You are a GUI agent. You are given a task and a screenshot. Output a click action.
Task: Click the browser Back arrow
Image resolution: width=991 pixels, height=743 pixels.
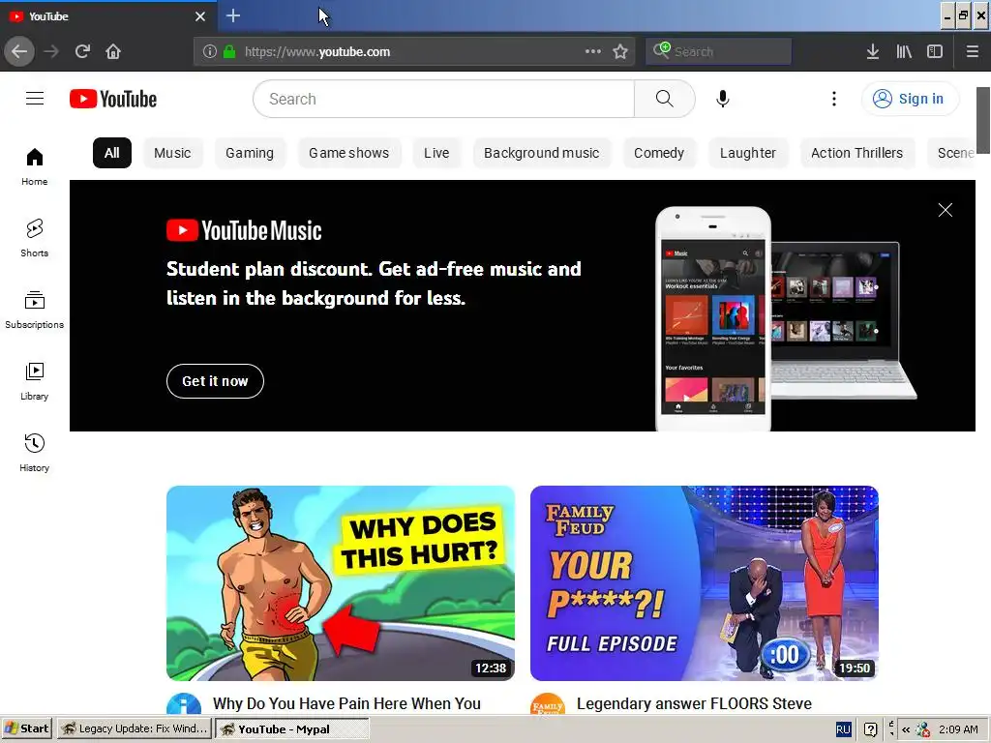pos(19,51)
